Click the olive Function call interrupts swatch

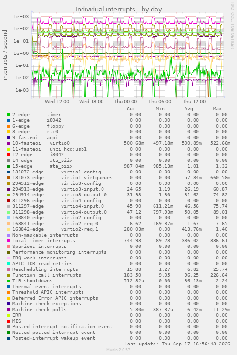[8, 275]
